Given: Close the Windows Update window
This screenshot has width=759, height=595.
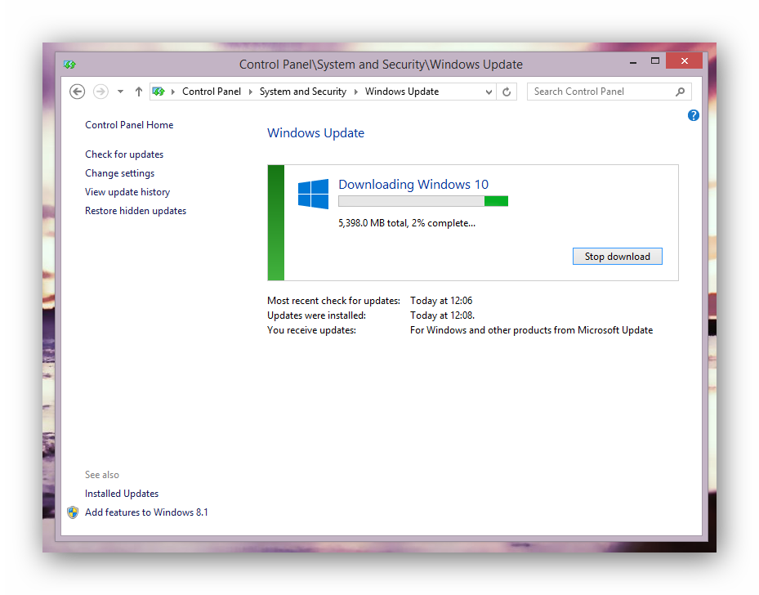Looking at the screenshot, I should (684, 61).
